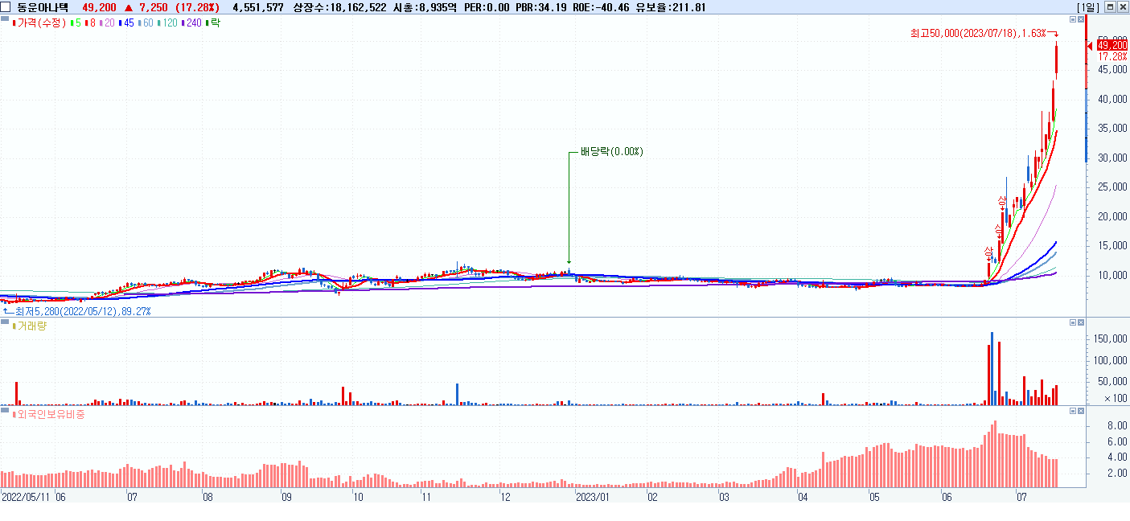Close the chart window with the X button
The height and width of the screenshot is (521, 1130).
[x=1123, y=7]
